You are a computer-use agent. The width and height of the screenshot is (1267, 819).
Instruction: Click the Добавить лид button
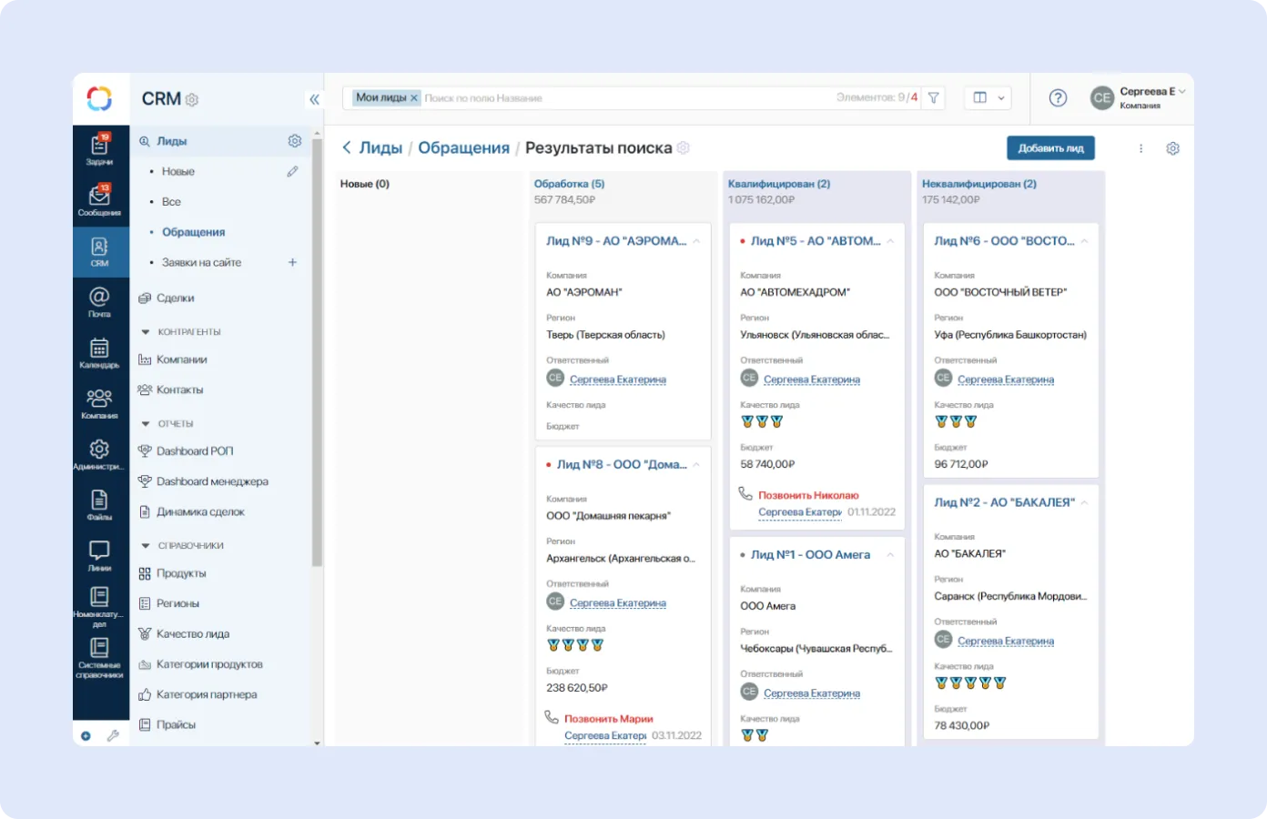[1050, 147]
